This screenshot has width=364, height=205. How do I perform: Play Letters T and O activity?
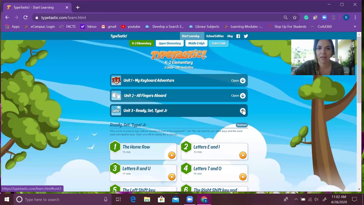pyautogui.click(x=243, y=177)
